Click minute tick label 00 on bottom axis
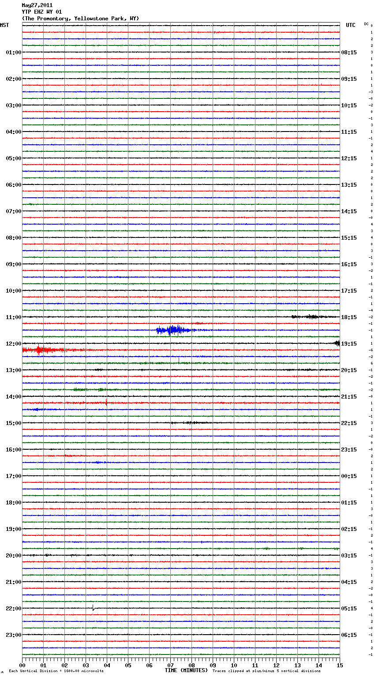This screenshot has height=677, width=375. click(x=22, y=665)
